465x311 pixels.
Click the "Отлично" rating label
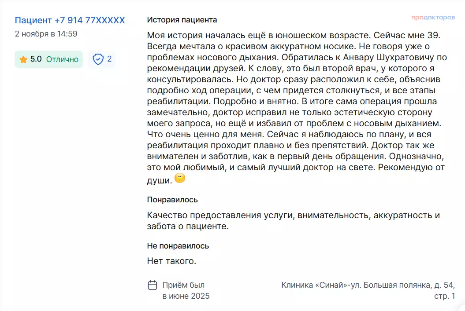pos(62,59)
